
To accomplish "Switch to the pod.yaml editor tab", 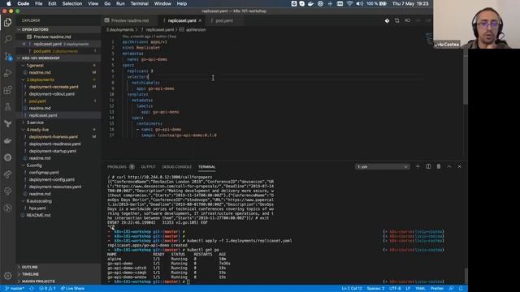I will 224,20.
